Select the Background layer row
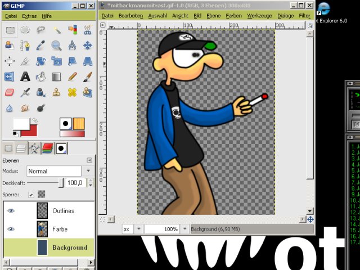 49,247
